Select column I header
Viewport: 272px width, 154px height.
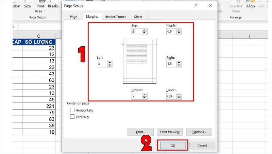pyautogui.click(x=249, y=36)
